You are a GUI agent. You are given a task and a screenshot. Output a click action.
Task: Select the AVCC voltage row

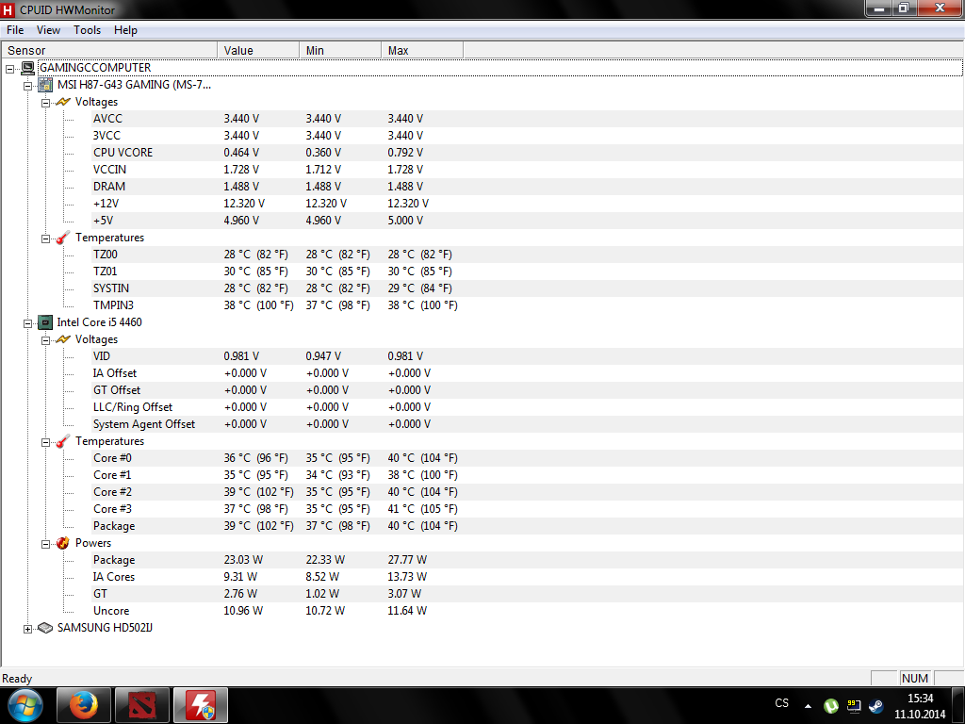pos(528,119)
